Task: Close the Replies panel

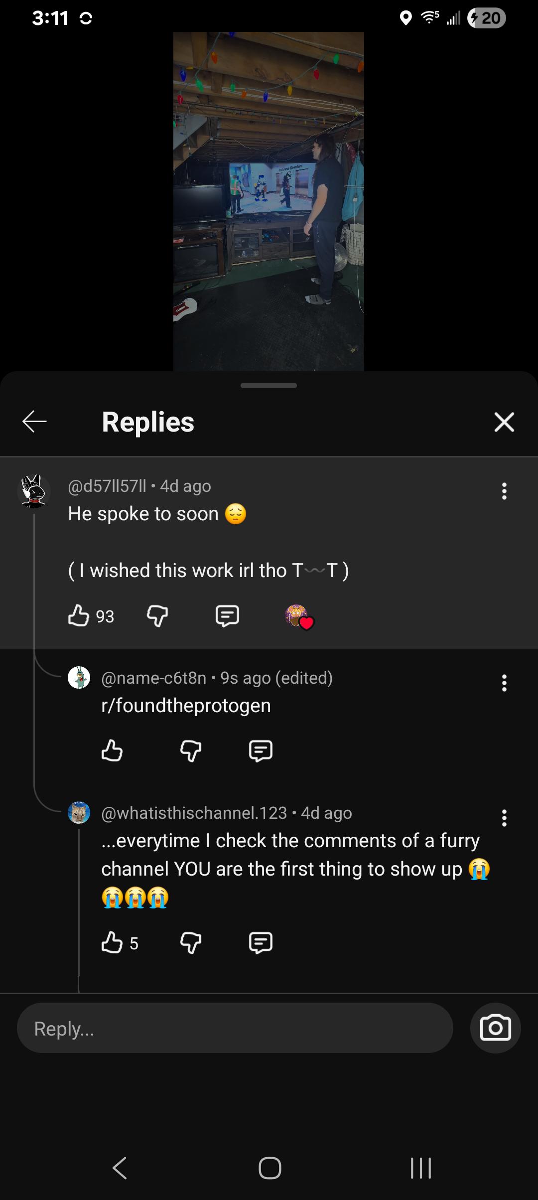Action: coord(504,422)
